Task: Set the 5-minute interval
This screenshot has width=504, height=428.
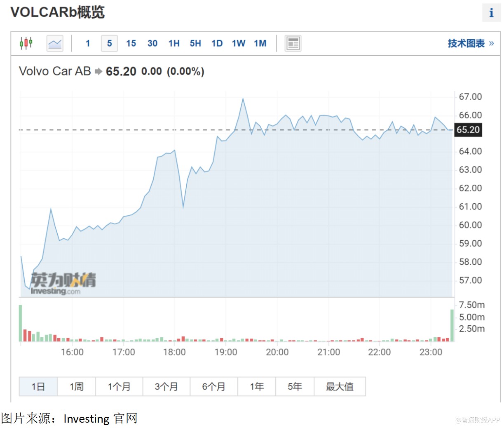Action: (110, 43)
